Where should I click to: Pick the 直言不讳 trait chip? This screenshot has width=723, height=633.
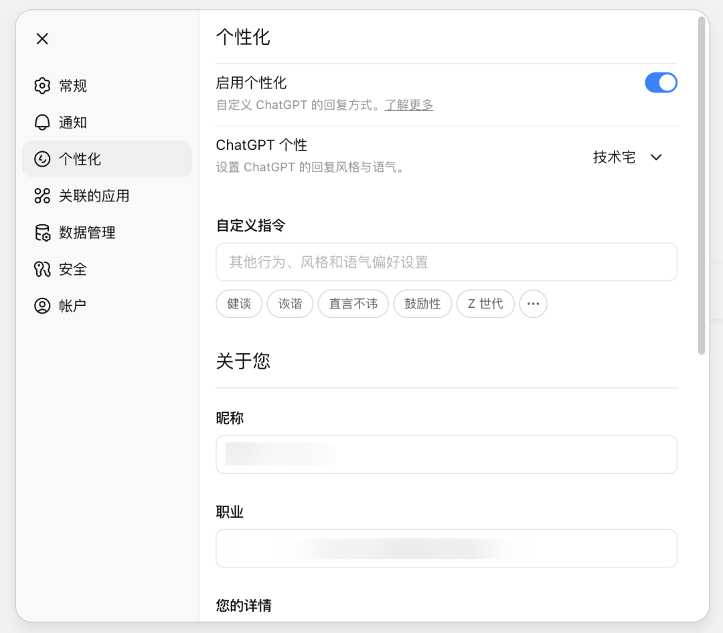(x=353, y=304)
